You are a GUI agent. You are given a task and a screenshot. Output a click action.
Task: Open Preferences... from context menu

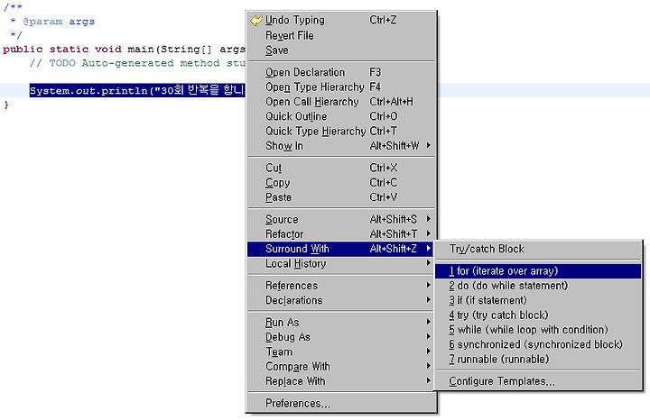point(341,403)
